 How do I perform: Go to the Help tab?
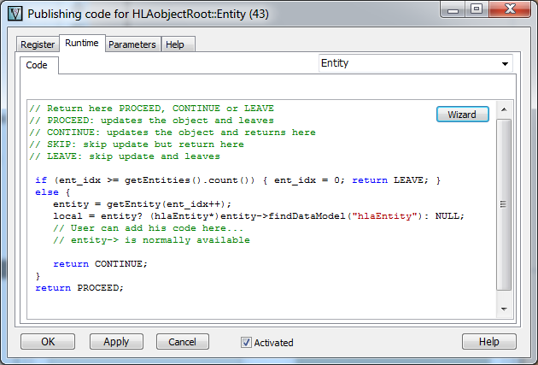click(x=174, y=44)
